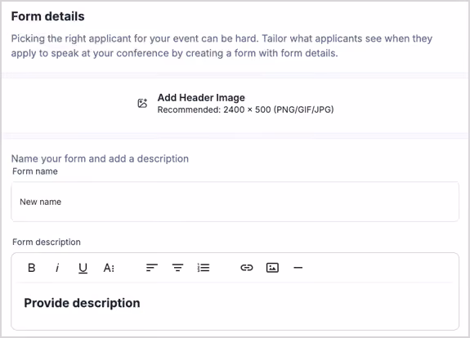Screen dimensions: 470x338
Task: Open the text size A: option
Action: [109, 268]
